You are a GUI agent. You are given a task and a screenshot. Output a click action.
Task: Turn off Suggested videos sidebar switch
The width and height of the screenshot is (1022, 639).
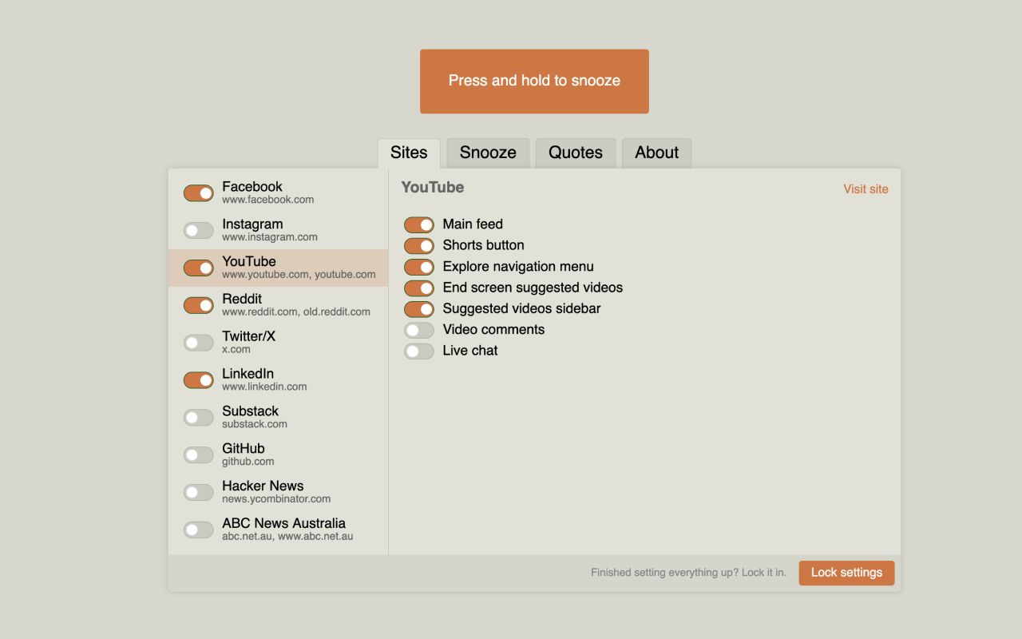[x=419, y=309]
